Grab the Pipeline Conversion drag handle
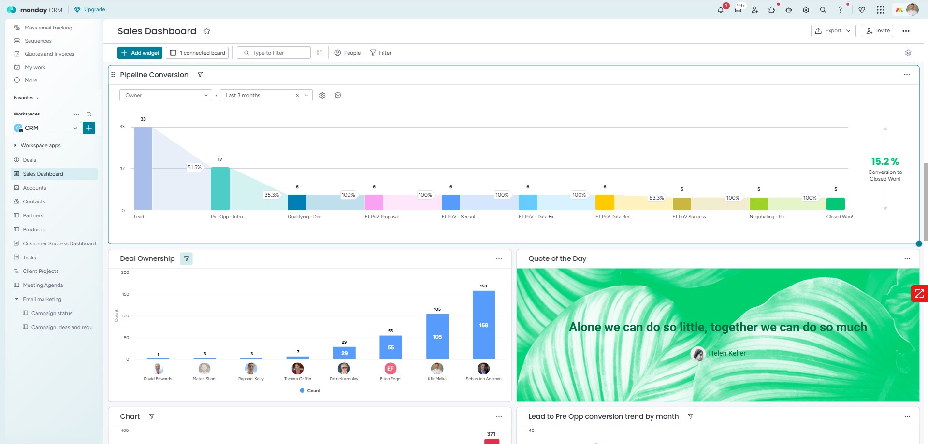 point(113,75)
